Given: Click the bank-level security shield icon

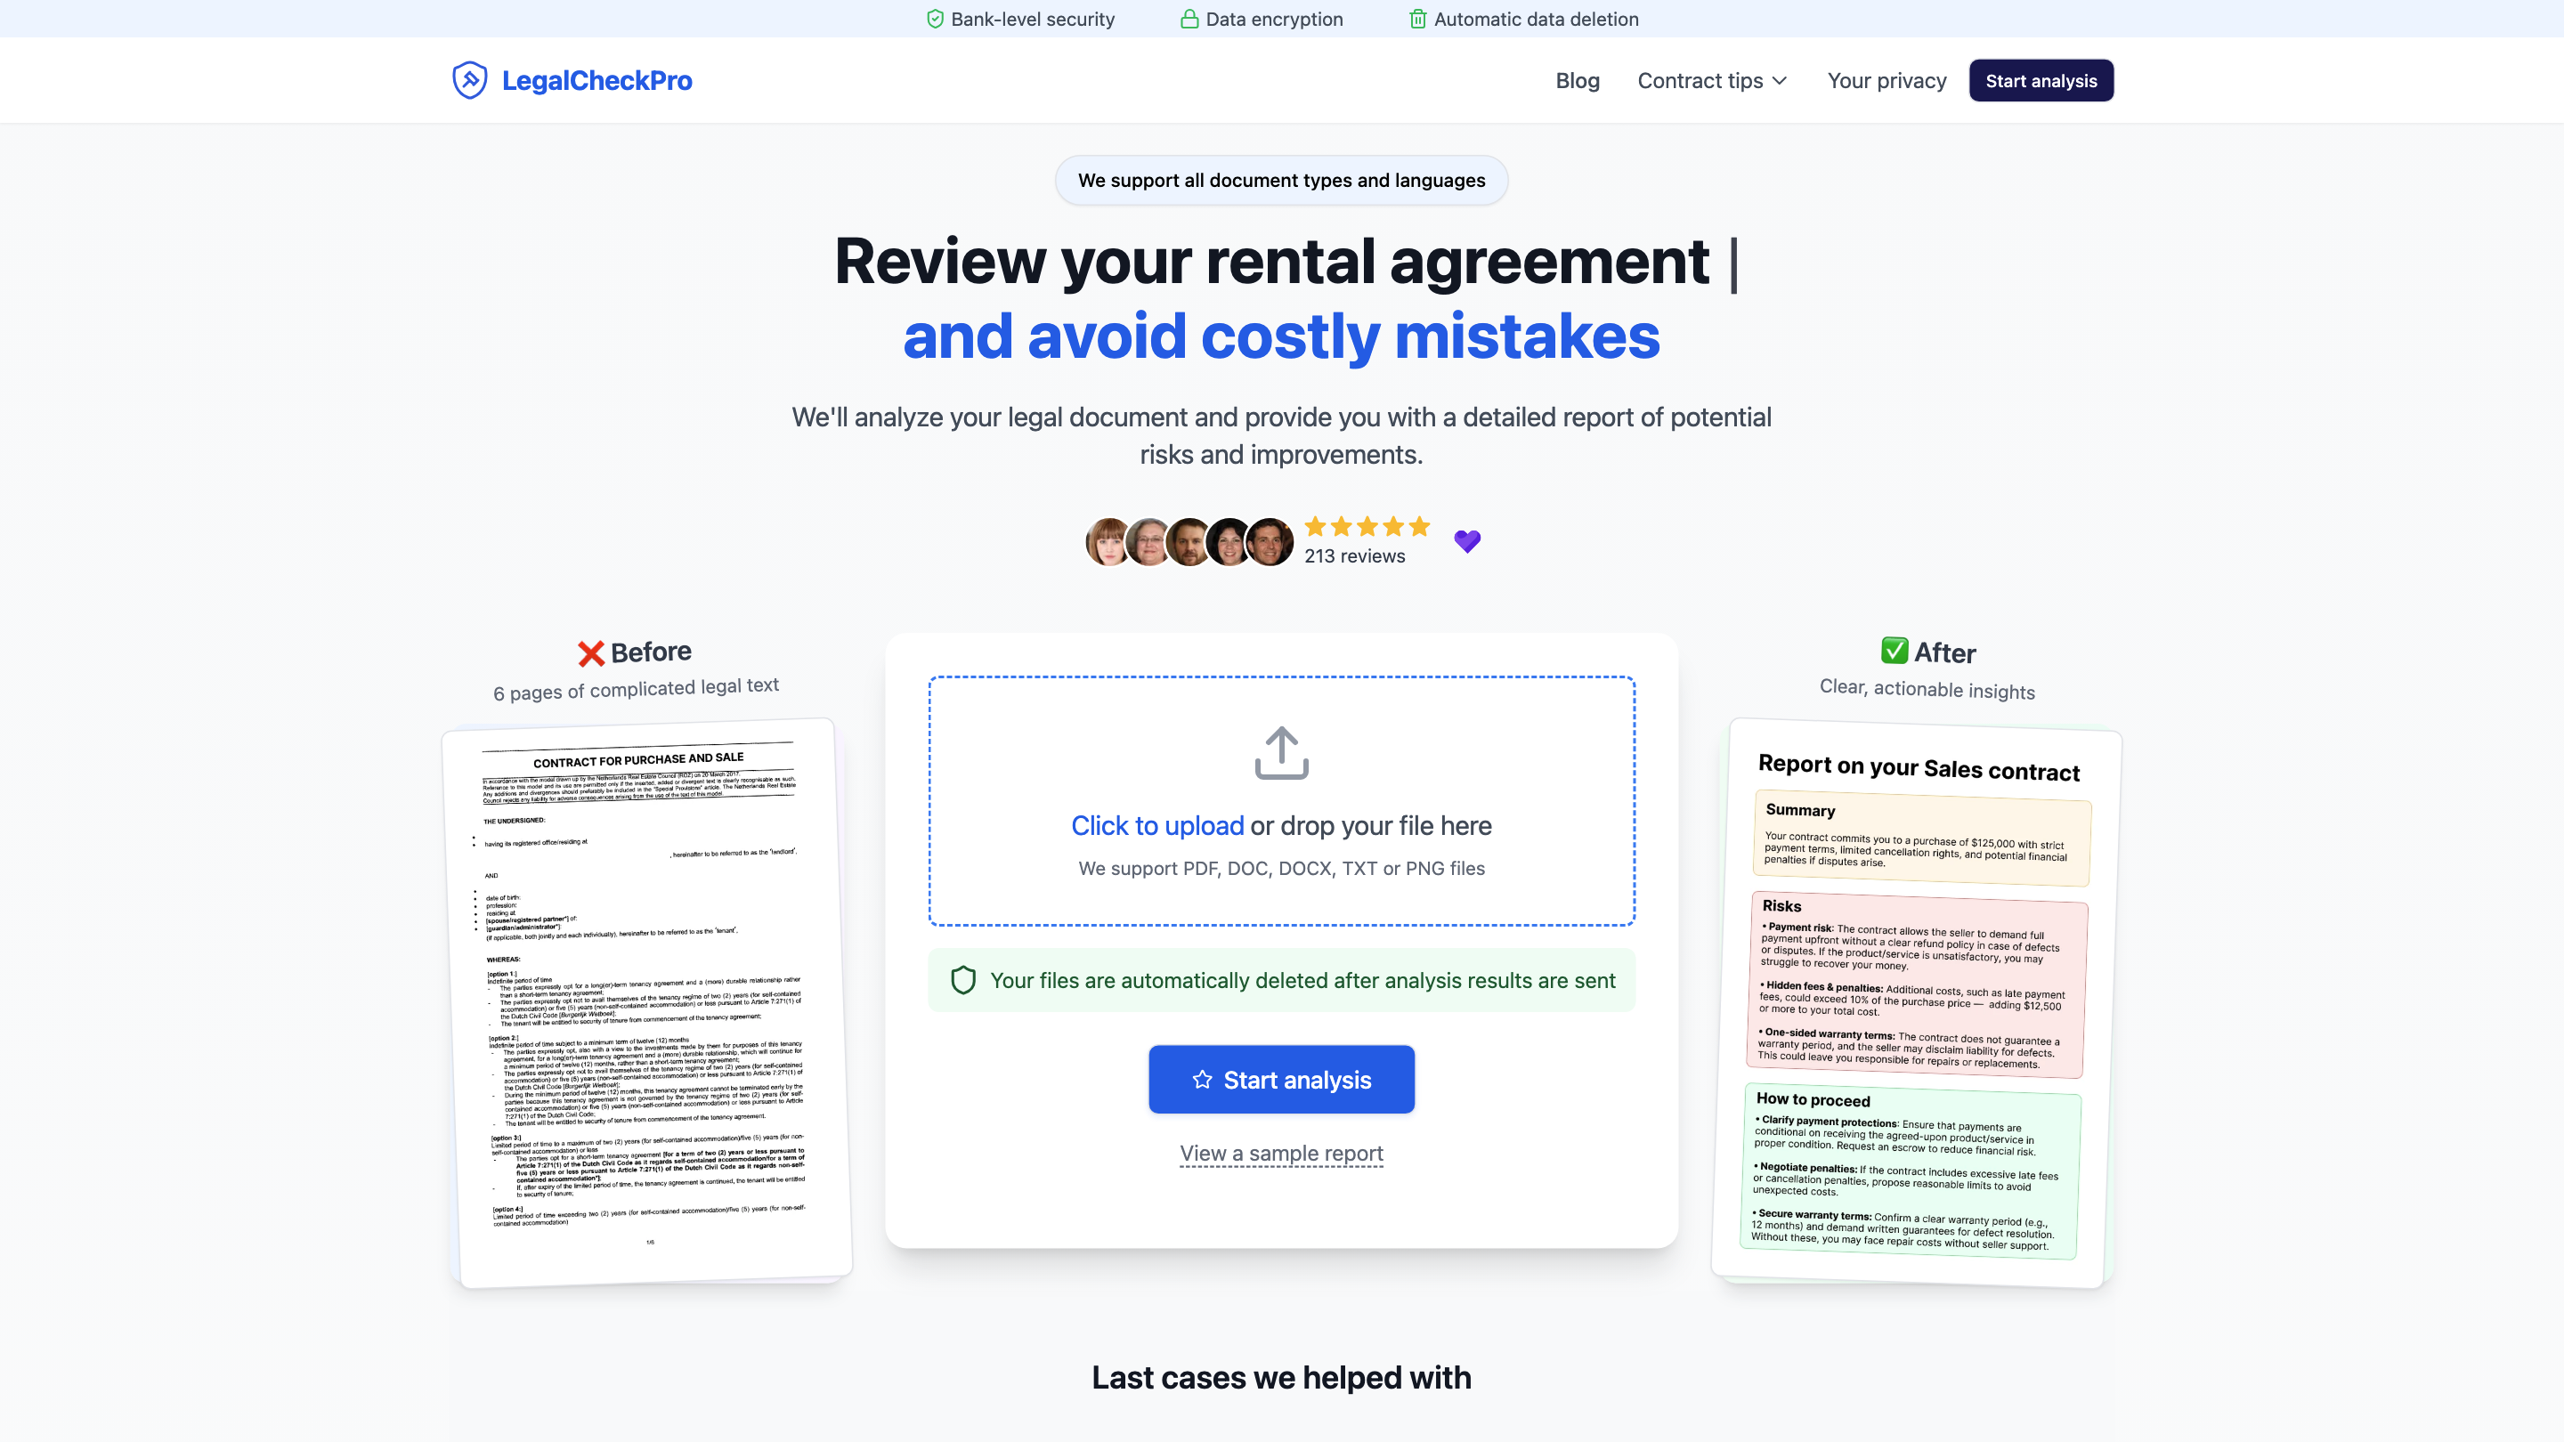Looking at the screenshot, I should coord(934,18).
